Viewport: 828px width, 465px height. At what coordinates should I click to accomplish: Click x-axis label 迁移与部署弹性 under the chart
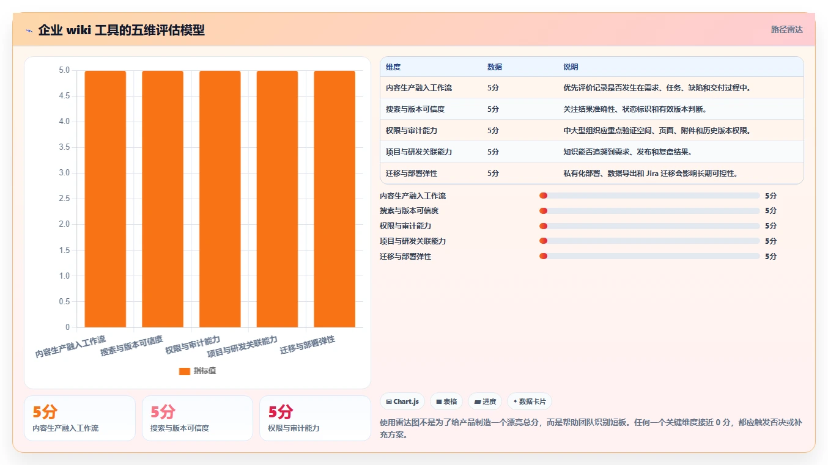[308, 345]
